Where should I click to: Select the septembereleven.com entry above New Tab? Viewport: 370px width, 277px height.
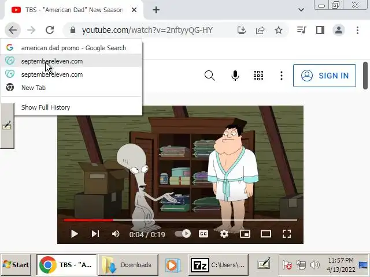(x=72, y=74)
